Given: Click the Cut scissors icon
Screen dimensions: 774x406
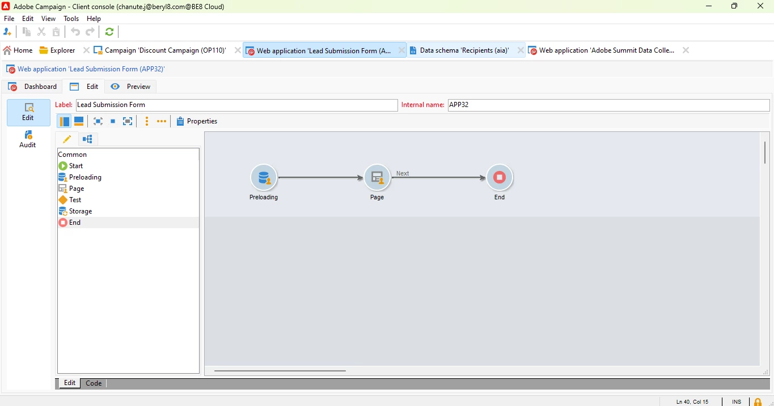Looking at the screenshot, I should pos(41,32).
